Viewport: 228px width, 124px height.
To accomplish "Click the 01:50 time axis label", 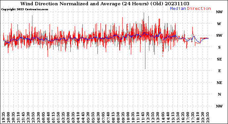I will click(x=58, y=117).
